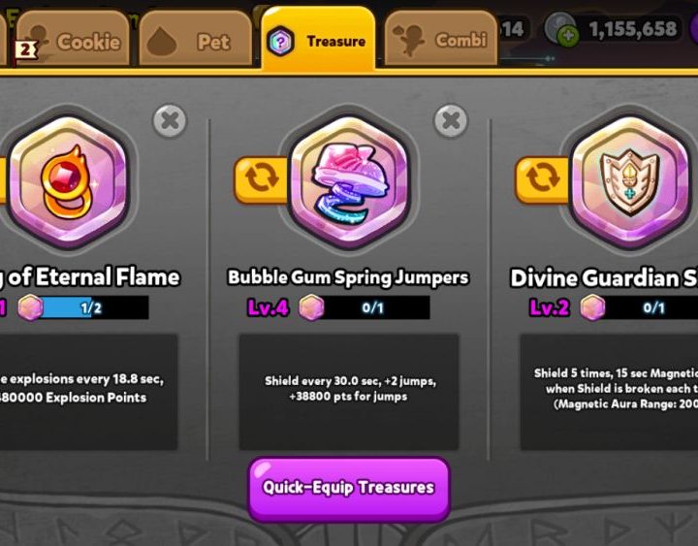
Task: Select the Ring of Eternal Flame treasure icon
Action: [x=68, y=181]
